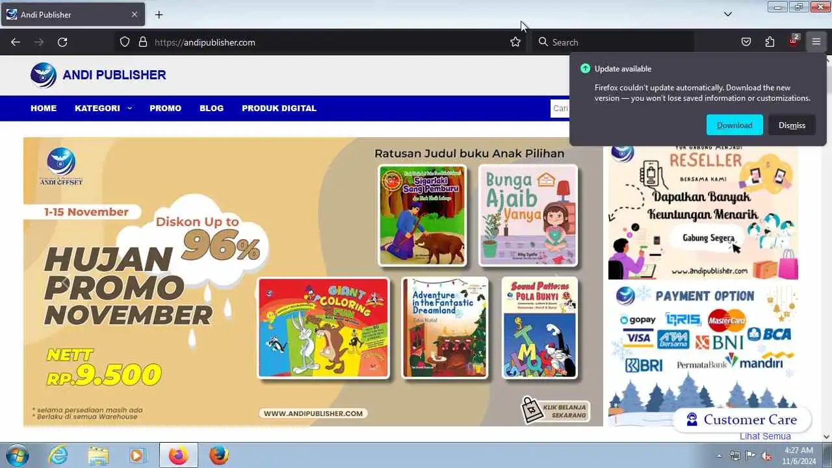Click the network tray icon
Screen dimensions: 832x468
click(x=735, y=456)
